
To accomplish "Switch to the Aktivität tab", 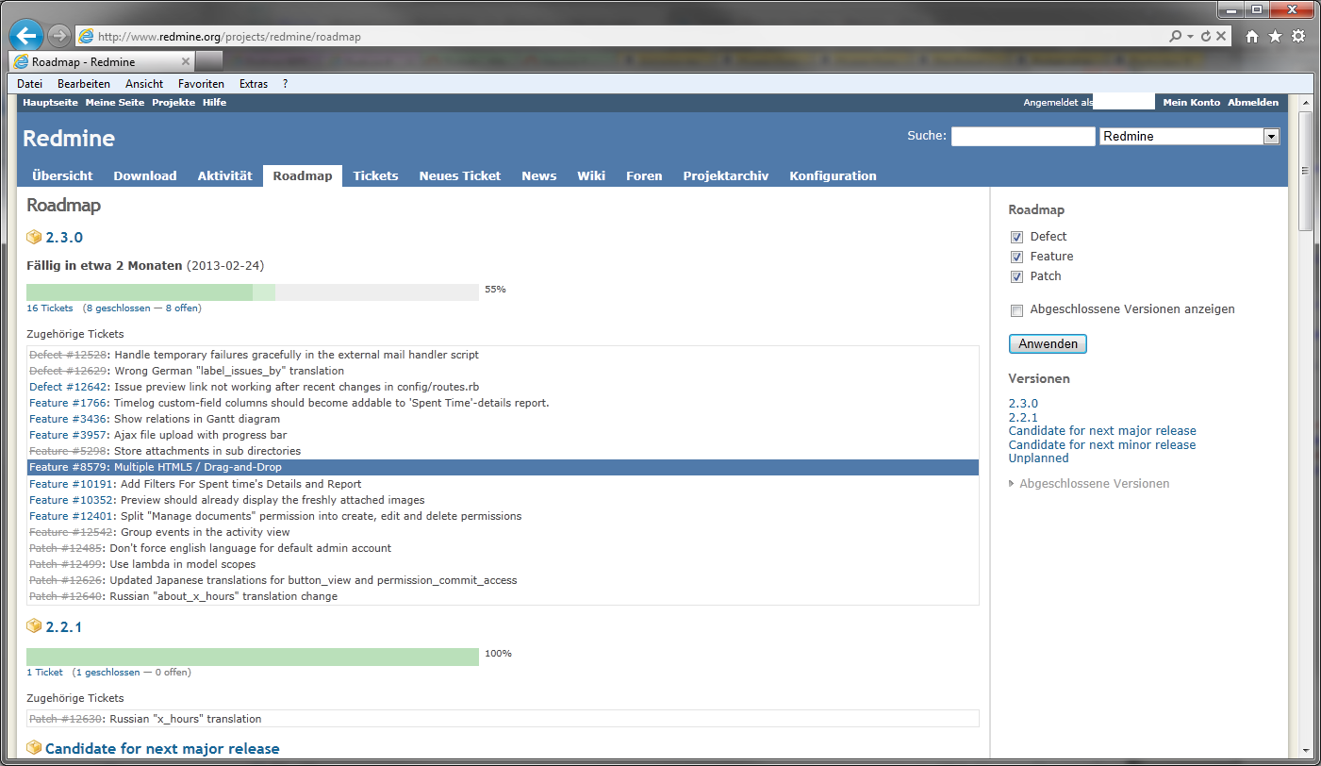I will pyautogui.click(x=225, y=175).
